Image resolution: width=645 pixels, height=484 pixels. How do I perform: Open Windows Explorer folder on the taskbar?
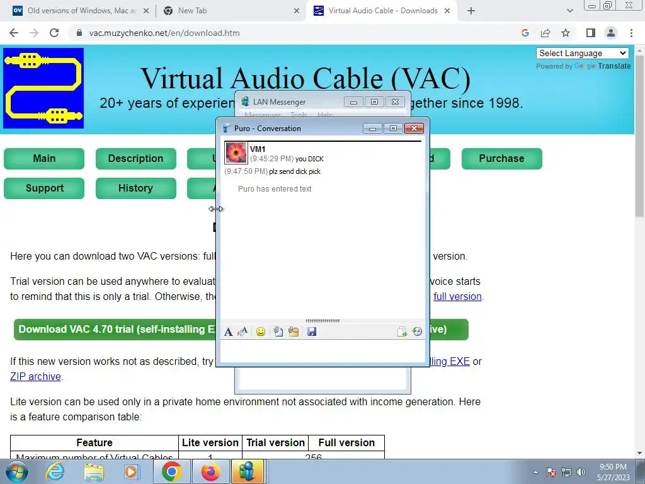[94, 471]
